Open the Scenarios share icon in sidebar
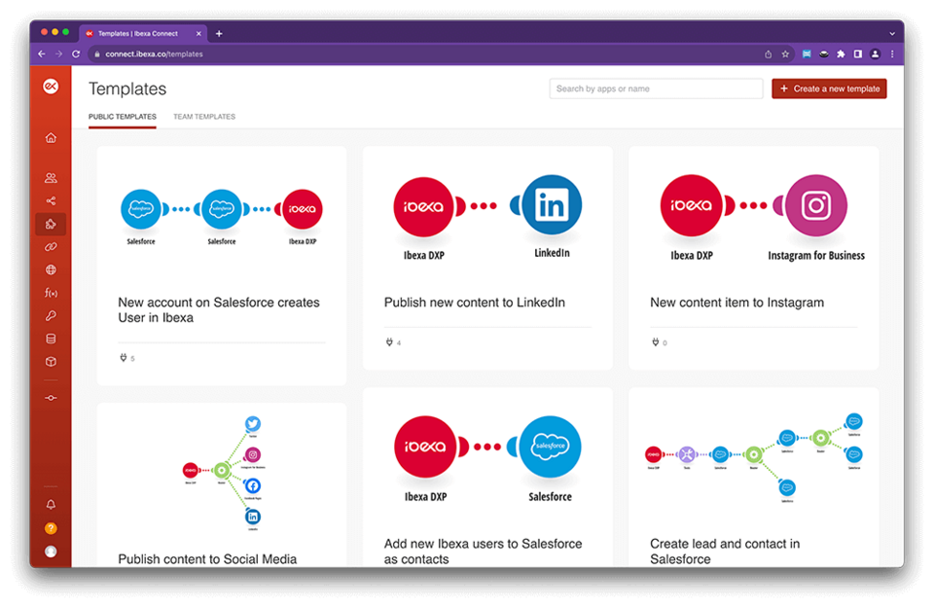Screen dimensions: 934x607 point(51,200)
